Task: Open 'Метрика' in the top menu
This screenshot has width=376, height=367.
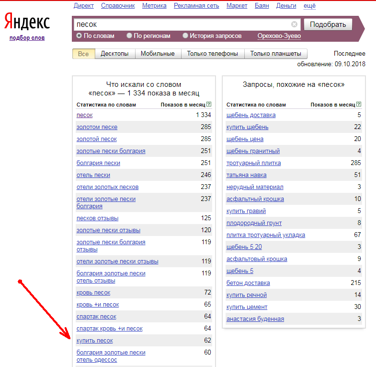Action: pyautogui.click(x=154, y=6)
